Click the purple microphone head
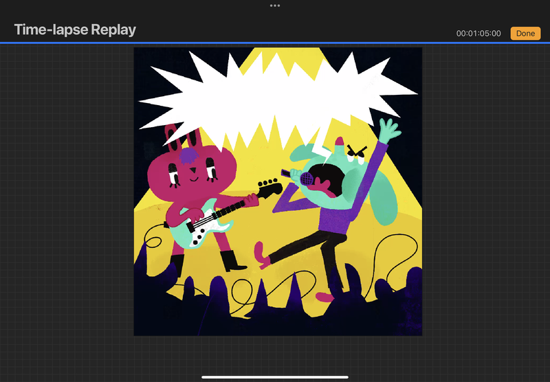550x382 pixels. tap(307, 179)
